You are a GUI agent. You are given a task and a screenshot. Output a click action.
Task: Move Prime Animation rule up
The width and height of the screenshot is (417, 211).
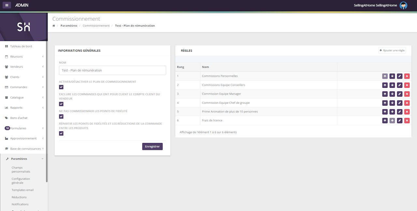[x=385, y=112]
